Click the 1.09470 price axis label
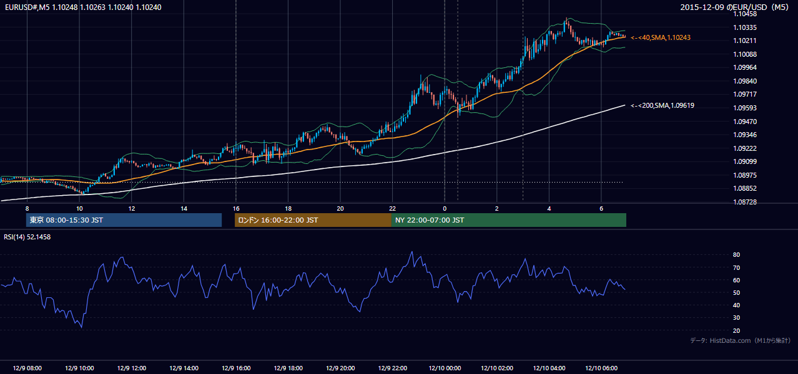798x374 pixels. click(745, 122)
